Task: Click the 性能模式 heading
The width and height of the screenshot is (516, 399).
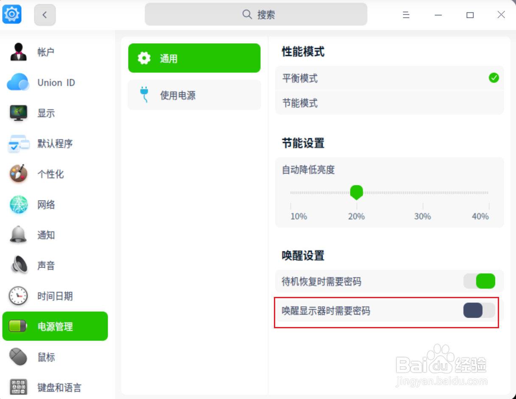Action: coord(303,52)
